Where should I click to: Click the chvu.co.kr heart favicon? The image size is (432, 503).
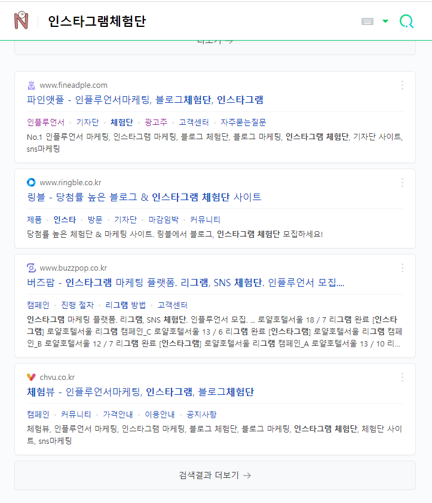click(x=31, y=377)
